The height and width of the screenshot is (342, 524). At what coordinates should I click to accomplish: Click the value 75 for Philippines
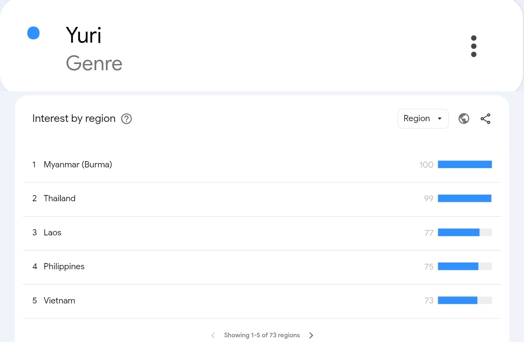pos(429,267)
